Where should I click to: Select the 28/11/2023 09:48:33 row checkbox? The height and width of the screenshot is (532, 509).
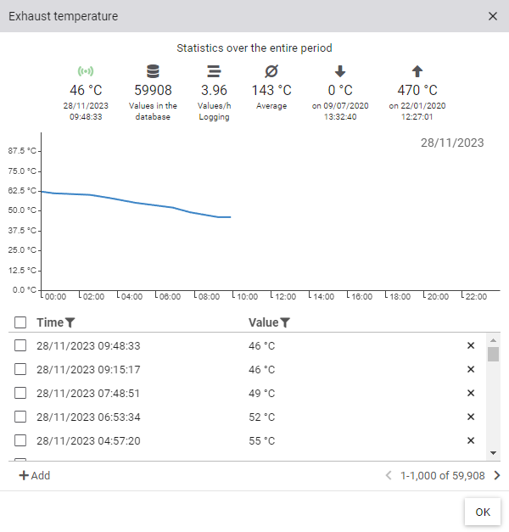coord(20,345)
